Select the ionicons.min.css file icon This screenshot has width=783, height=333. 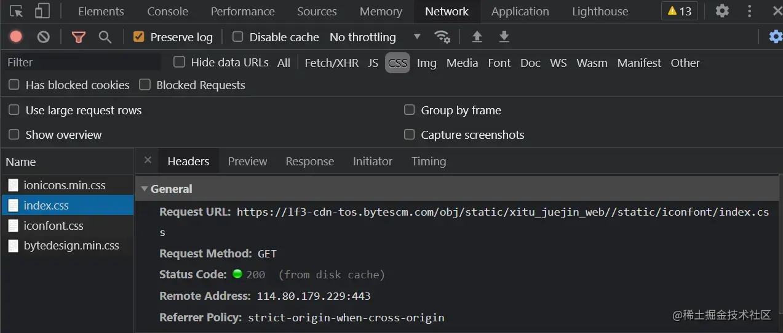click(13, 185)
